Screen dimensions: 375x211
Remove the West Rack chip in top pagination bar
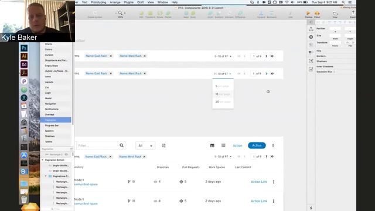coord(145,56)
